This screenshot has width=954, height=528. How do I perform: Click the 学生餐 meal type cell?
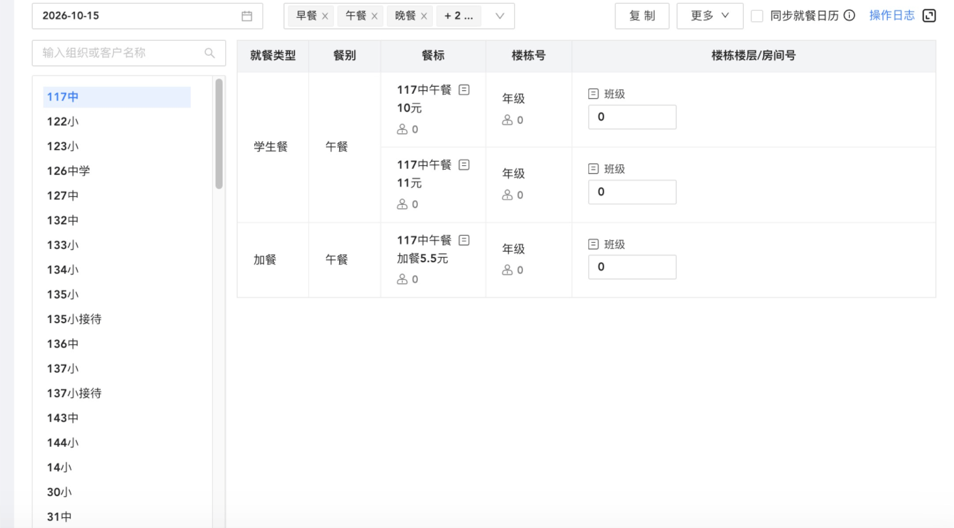coord(272,147)
